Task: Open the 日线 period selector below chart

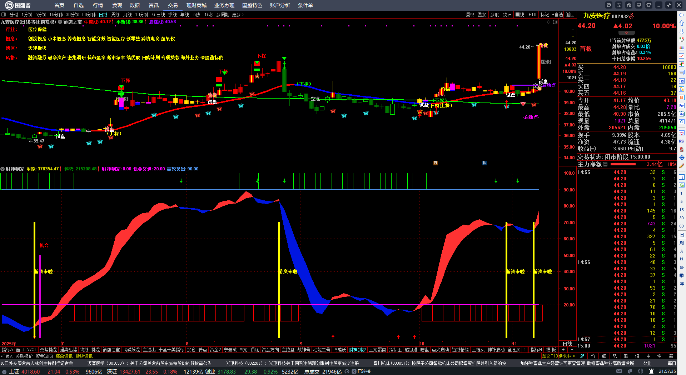Action: pos(567,344)
